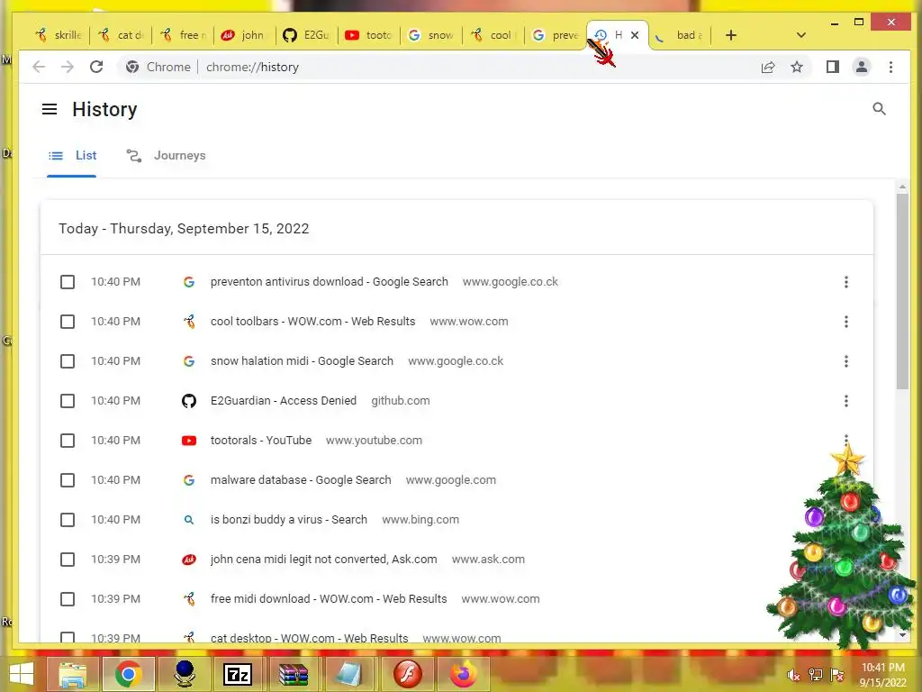Reload the page
922x692 pixels.
coord(96,67)
